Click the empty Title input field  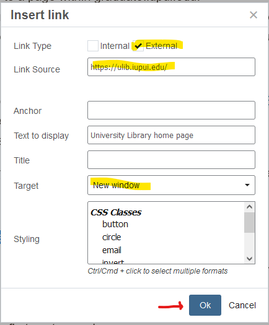tap(171, 160)
